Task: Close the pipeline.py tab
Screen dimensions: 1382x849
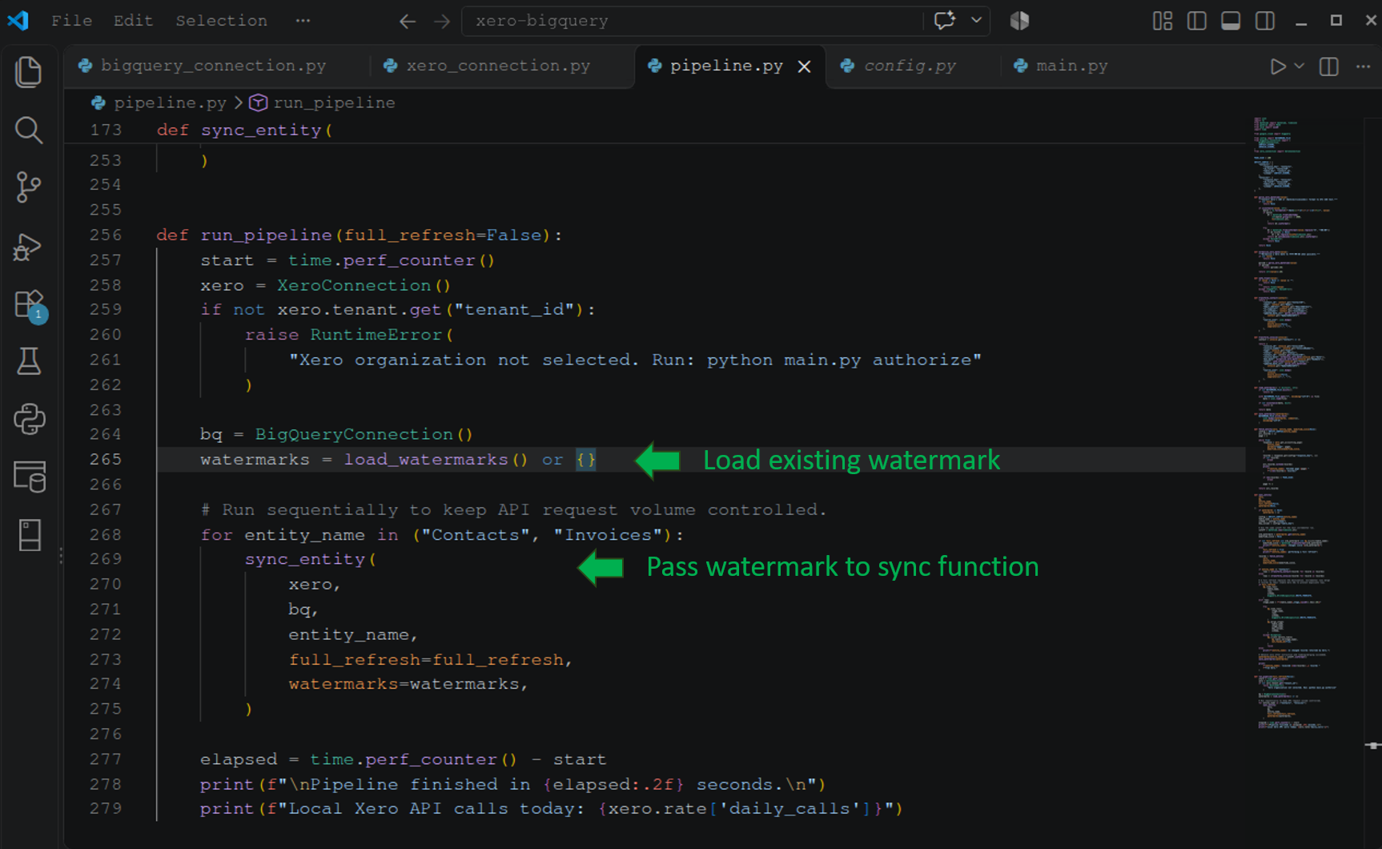Action: 805,66
